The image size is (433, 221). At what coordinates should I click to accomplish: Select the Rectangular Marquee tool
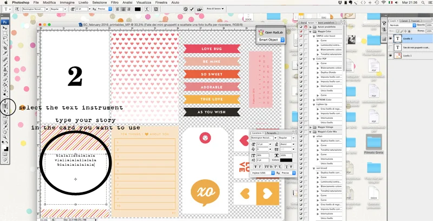5,34
